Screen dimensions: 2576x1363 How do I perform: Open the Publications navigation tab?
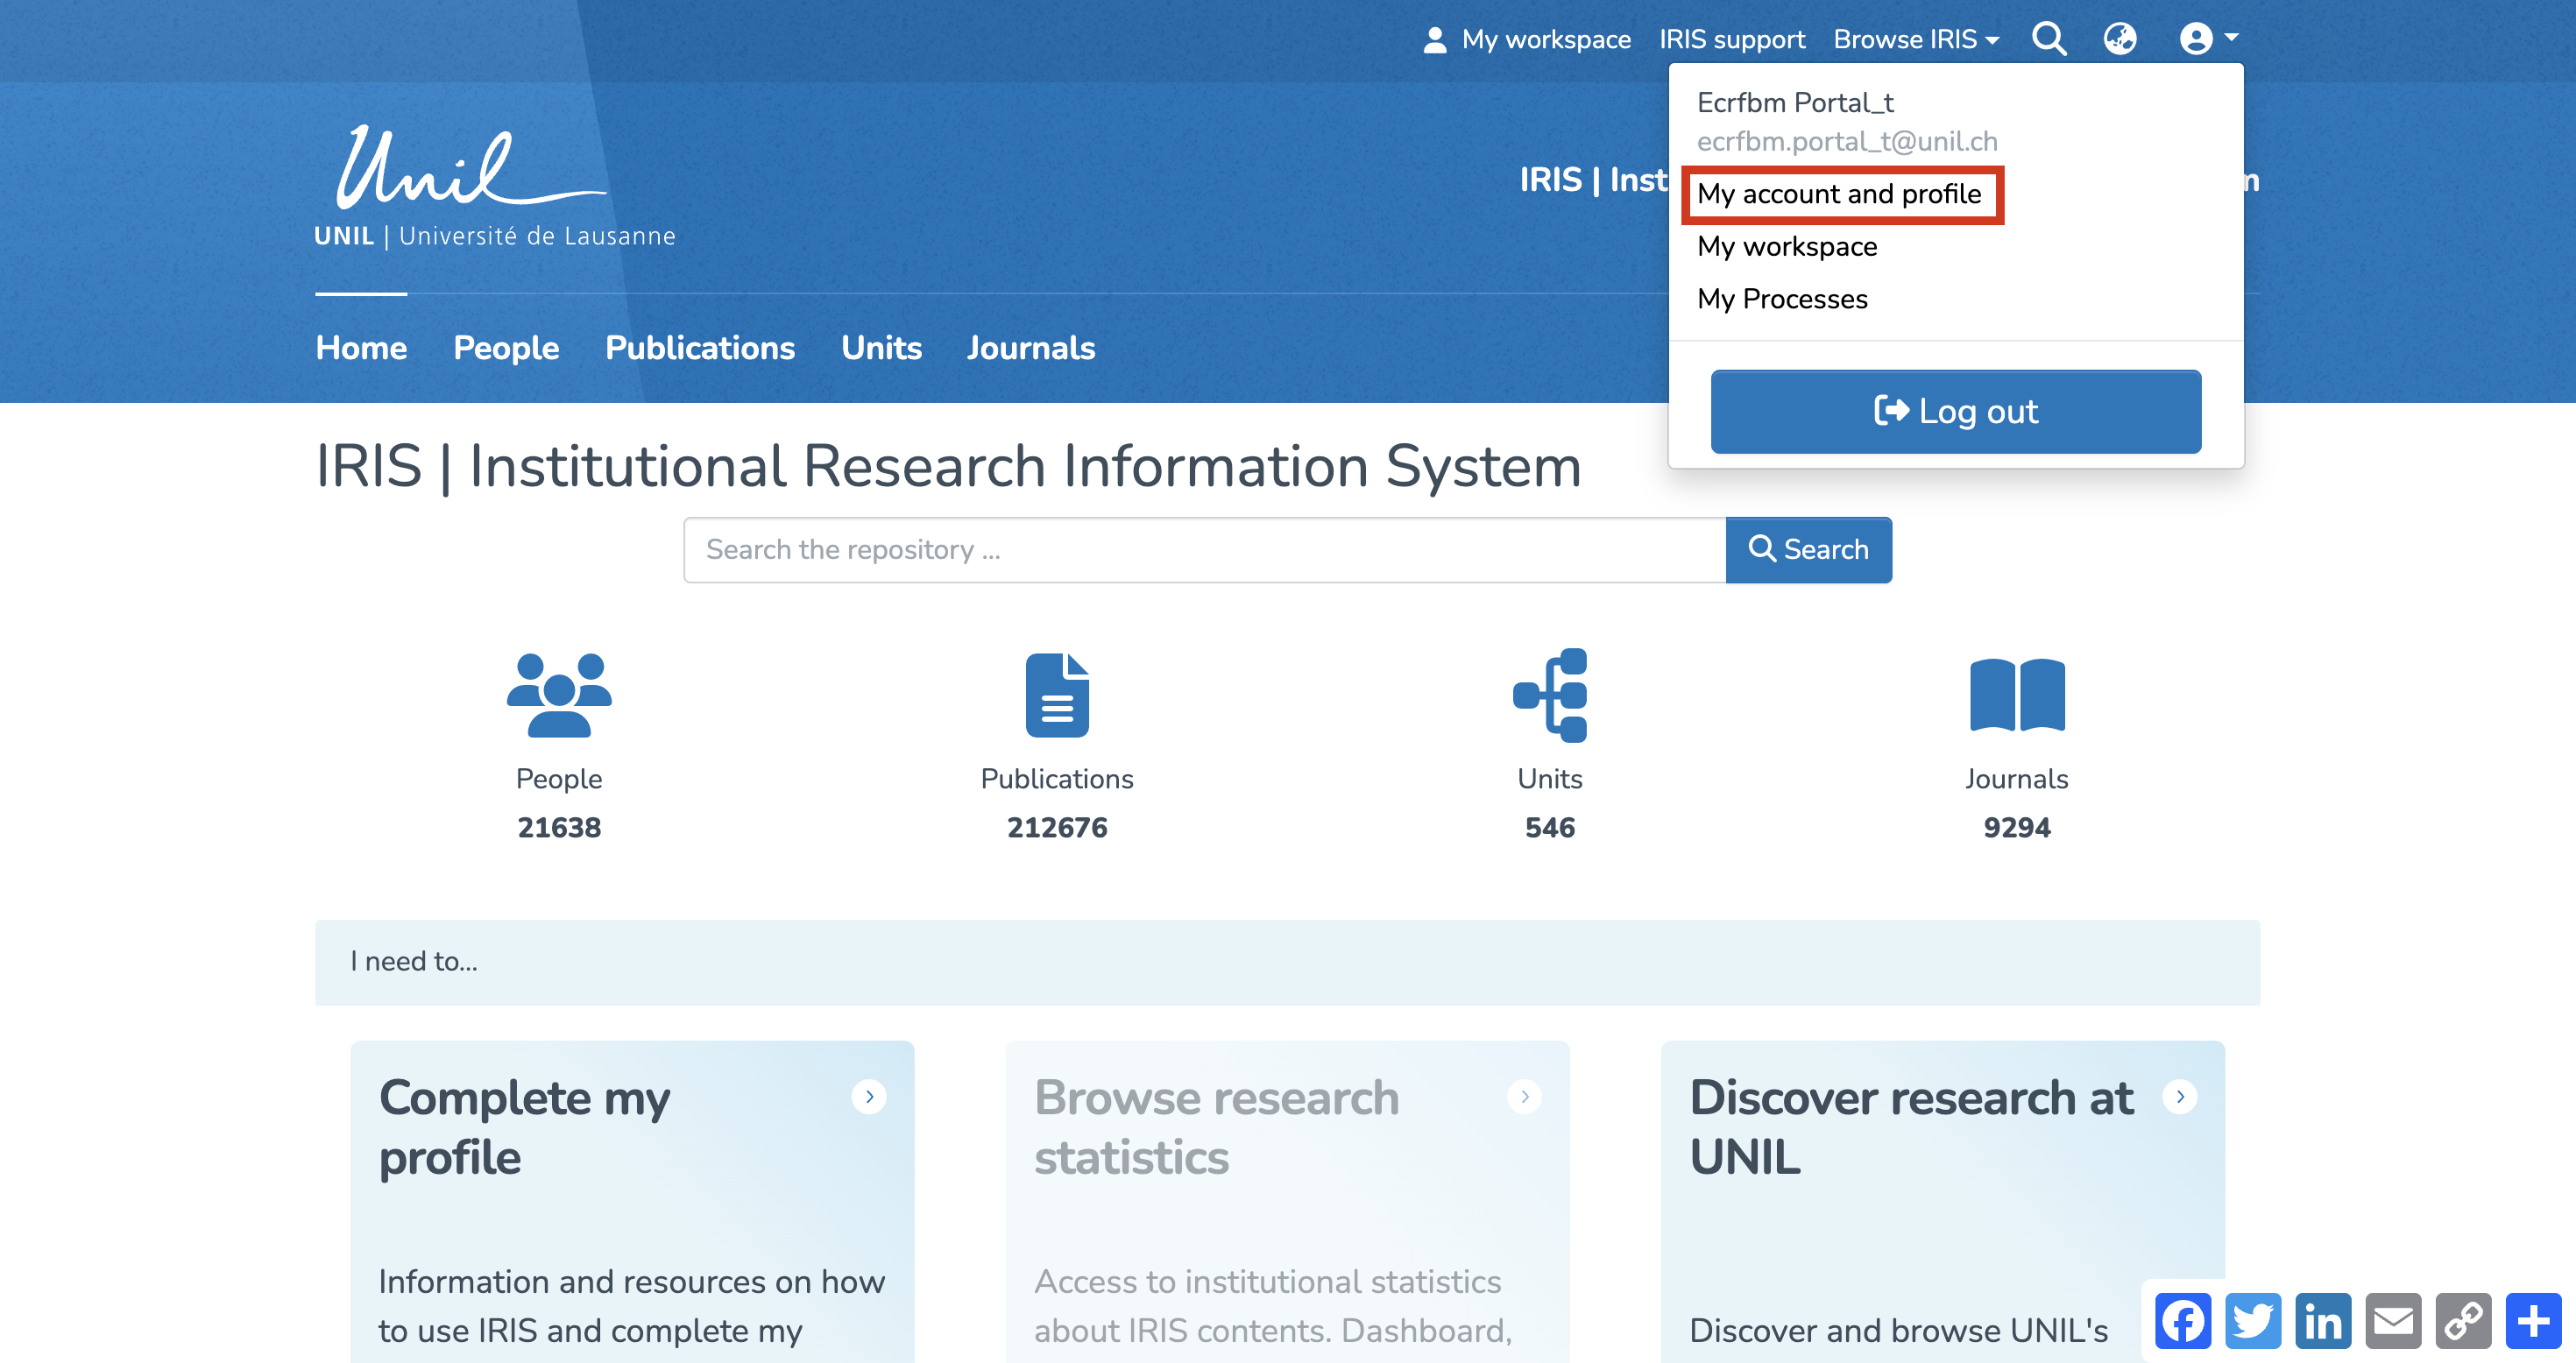[x=699, y=347]
